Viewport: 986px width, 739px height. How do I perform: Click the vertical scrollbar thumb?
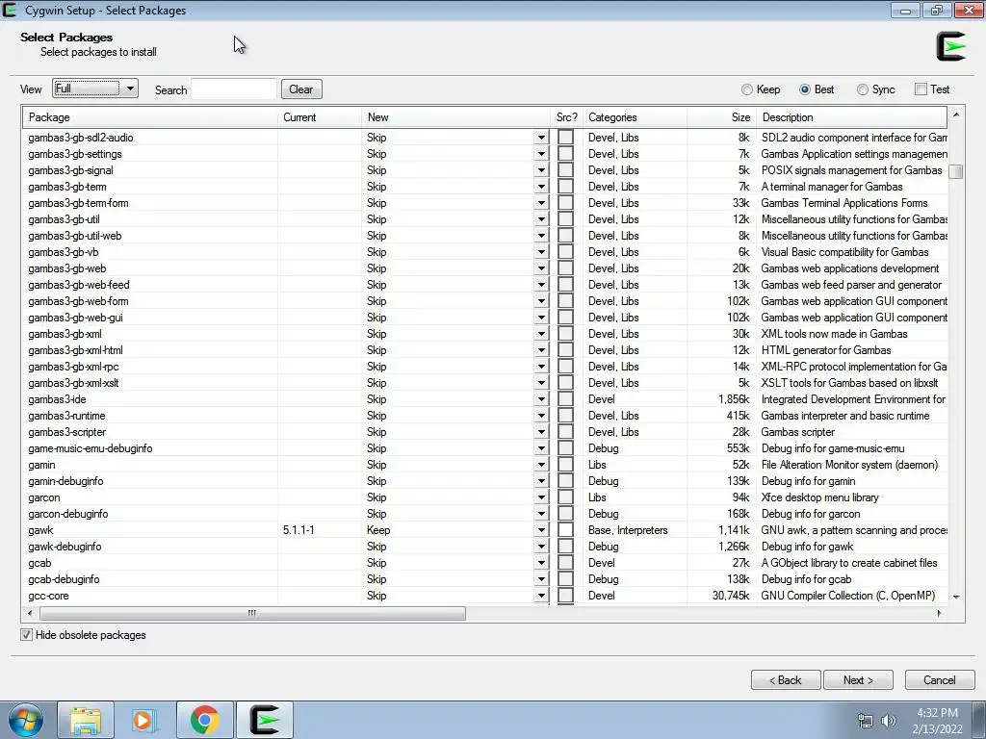tap(956, 171)
